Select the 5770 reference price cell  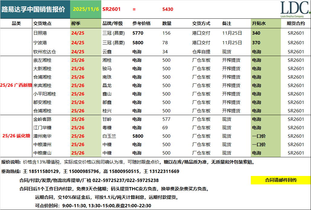[x=138, y=33]
